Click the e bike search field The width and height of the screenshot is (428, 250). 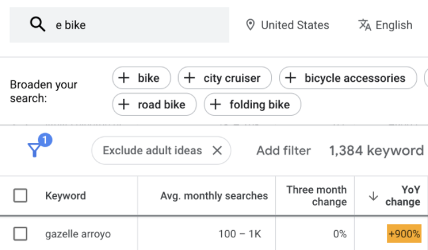click(x=119, y=25)
